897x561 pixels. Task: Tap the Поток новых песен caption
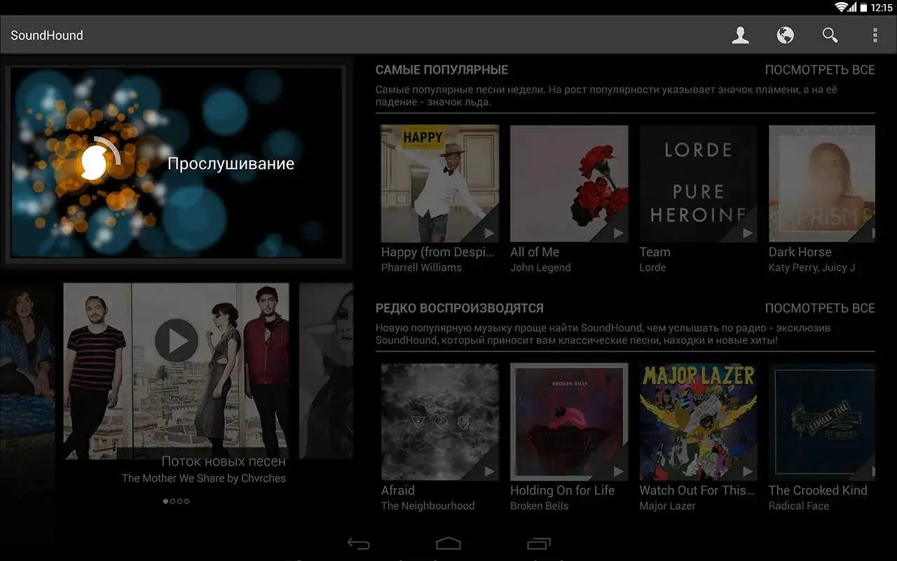(x=224, y=461)
